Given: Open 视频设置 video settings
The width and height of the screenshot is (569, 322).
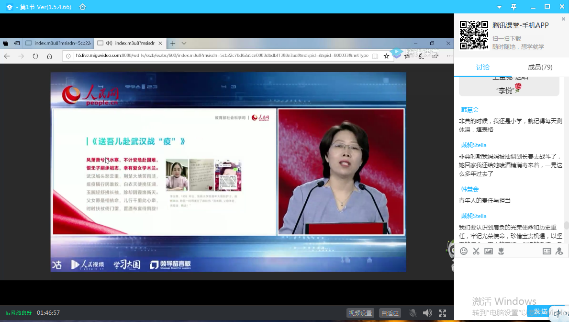Looking at the screenshot, I should 360,313.
